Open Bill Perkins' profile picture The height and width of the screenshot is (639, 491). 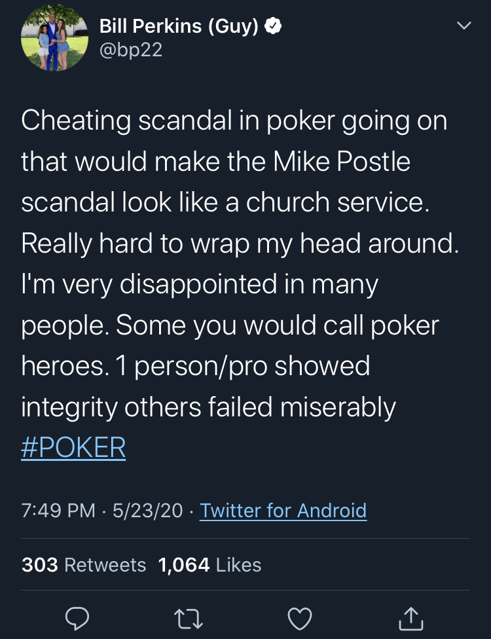(55, 38)
